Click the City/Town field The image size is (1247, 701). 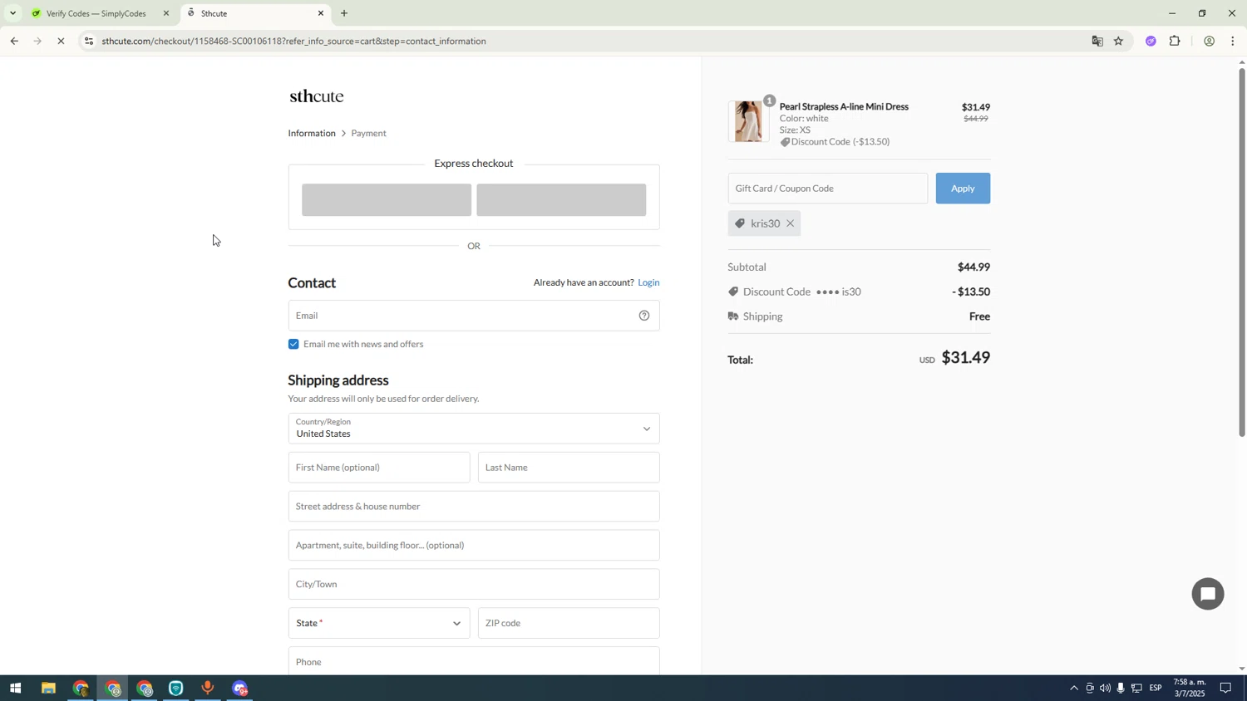click(474, 585)
